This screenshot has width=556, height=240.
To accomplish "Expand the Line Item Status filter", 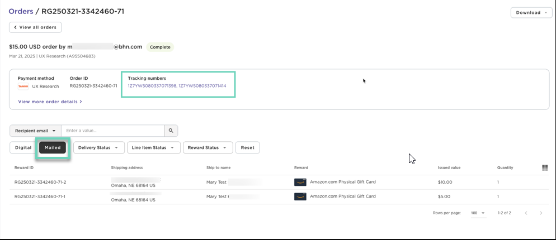I will click(153, 148).
